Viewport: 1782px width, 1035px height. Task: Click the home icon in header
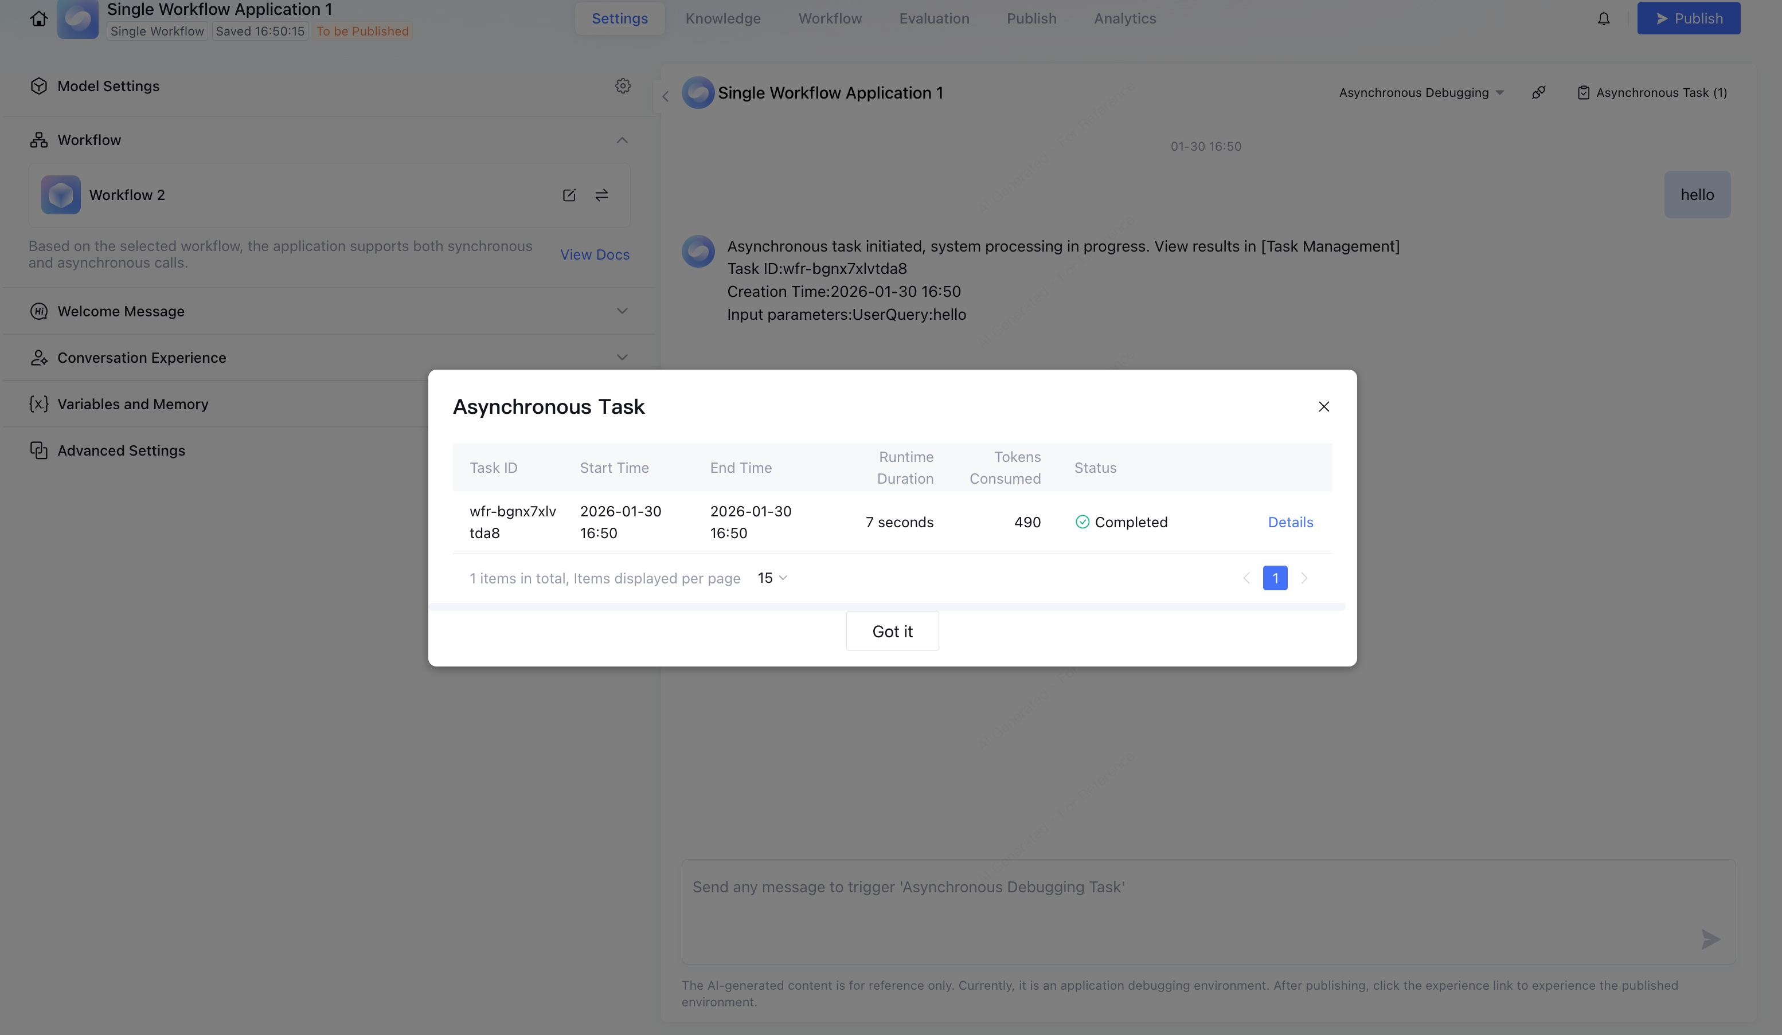pos(39,18)
